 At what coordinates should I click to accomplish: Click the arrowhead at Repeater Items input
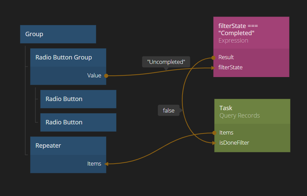[x=106, y=164]
